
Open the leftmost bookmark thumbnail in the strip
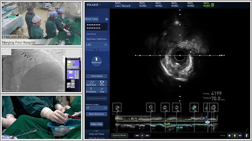click(x=117, y=107)
